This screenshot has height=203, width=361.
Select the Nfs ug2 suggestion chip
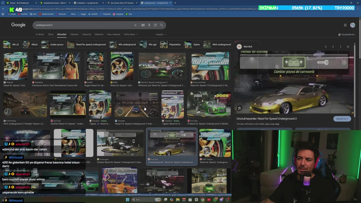click(x=149, y=45)
